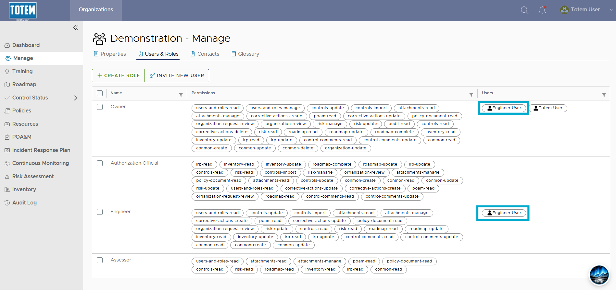Screen dimensions: 616x290
Task: Click the Invite New User button
Action: [x=177, y=75]
